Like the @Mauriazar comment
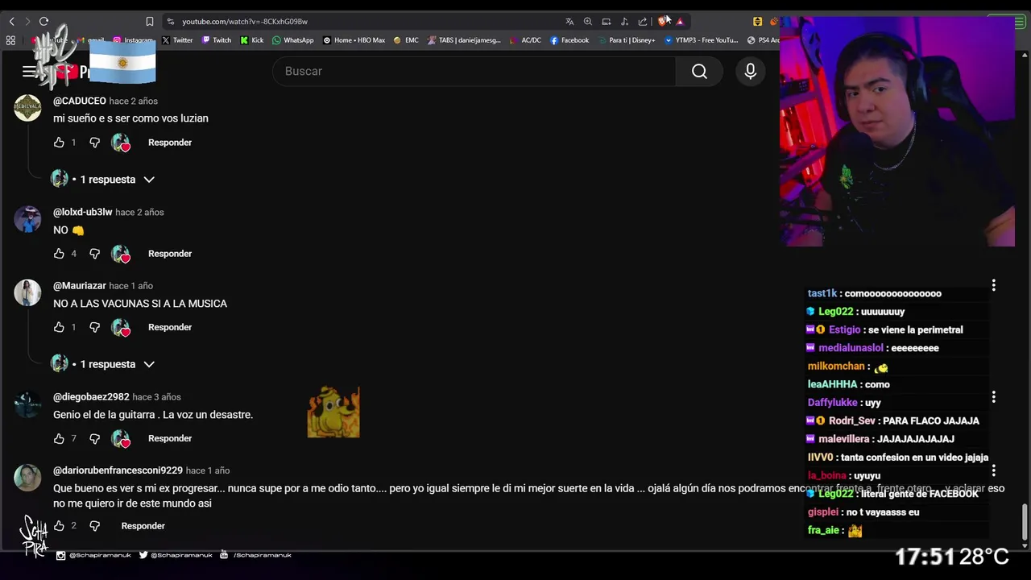 click(x=59, y=328)
